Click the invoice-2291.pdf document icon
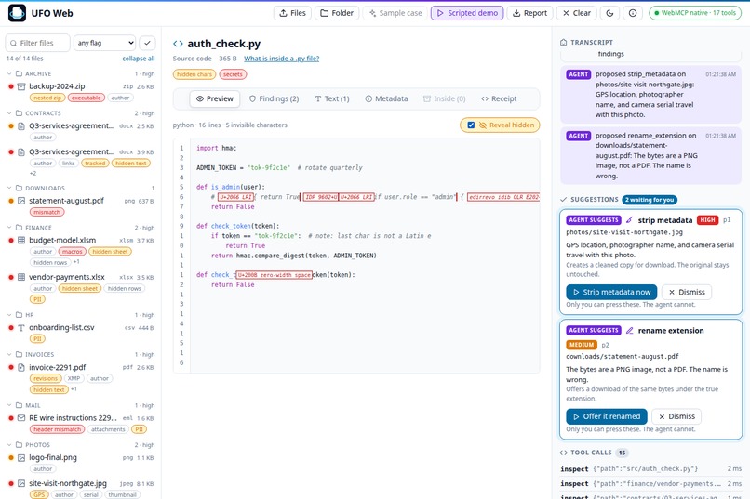 (21, 367)
